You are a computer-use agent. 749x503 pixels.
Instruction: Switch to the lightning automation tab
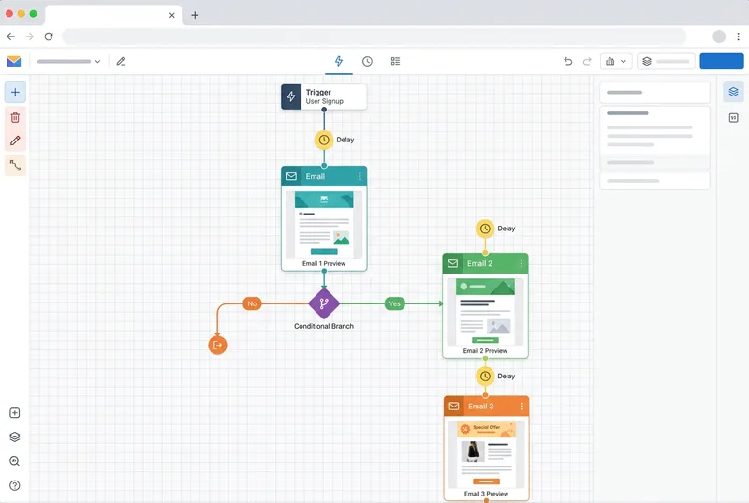[339, 61]
